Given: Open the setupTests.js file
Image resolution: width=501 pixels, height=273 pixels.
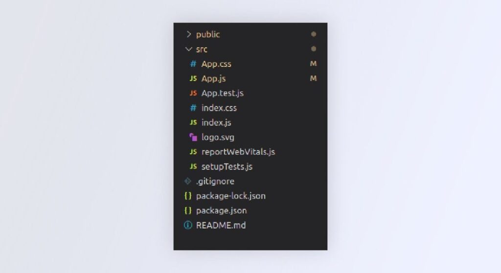Looking at the screenshot, I should [x=227, y=167].
